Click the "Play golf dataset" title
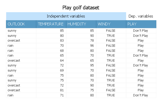This screenshot has width=162, height=106. [81, 8]
